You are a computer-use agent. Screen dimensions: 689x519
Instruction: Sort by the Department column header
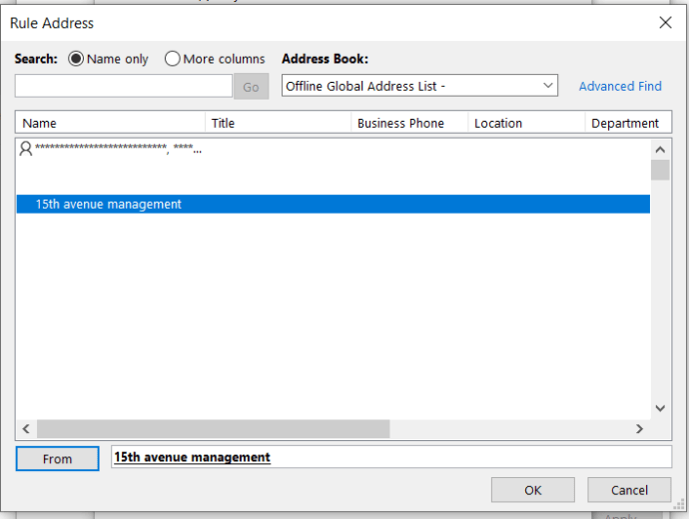[628, 123]
